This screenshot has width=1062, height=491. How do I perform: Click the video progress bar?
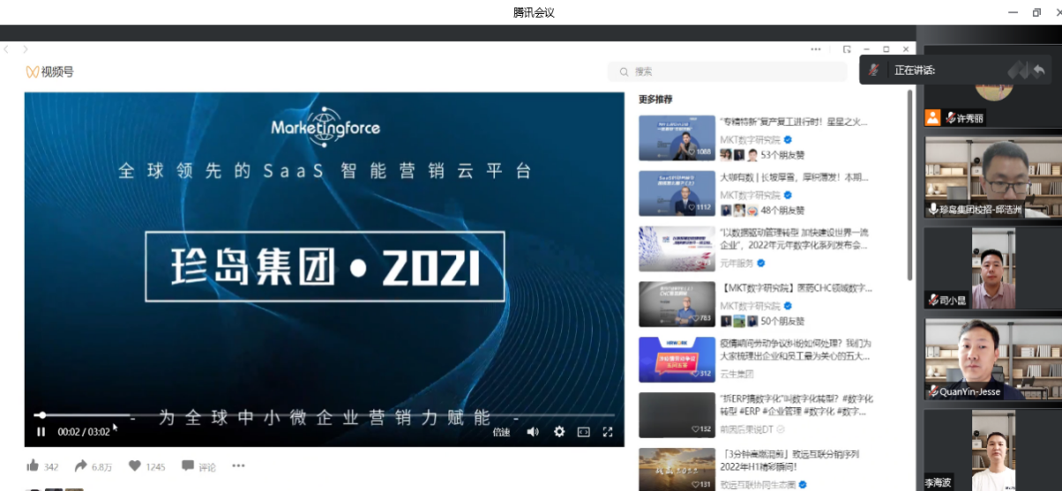click(324, 415)
